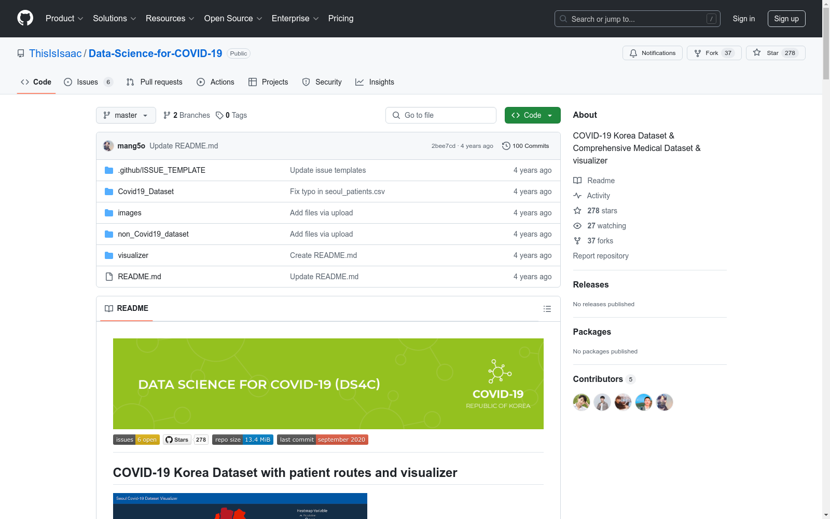Click the DS4C COVID-19 banner image

[328, 384]
